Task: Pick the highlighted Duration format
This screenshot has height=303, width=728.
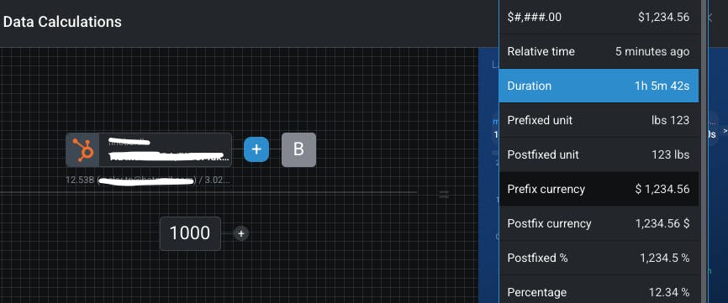Action: tap(599, 86)
